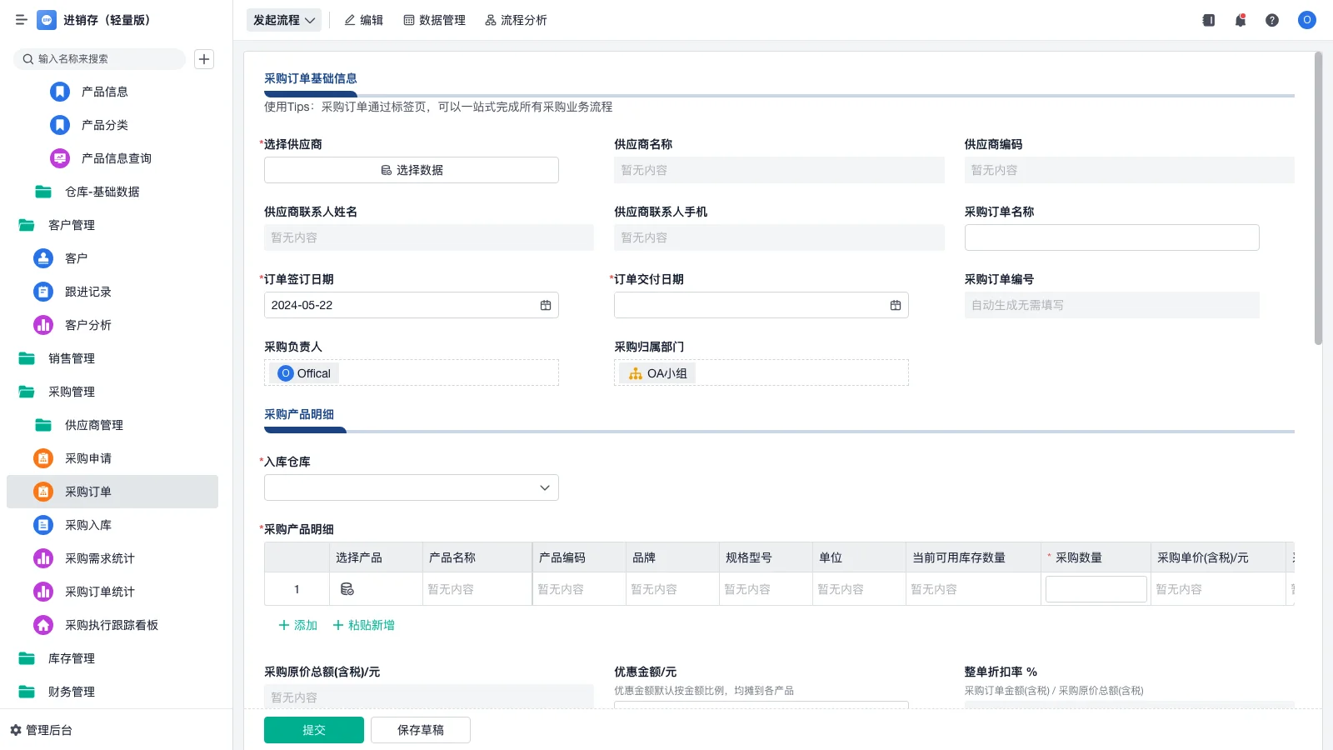Click the progress bar under 采购订单基础信息
Image resolution: width=1333 pixels, height=750 pixels.
(x=309, y=94)
